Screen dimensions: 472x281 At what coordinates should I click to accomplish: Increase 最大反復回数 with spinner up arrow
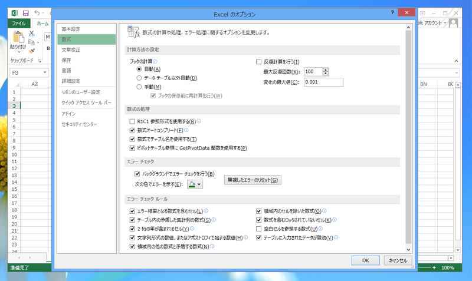click(x=326, y=70)
